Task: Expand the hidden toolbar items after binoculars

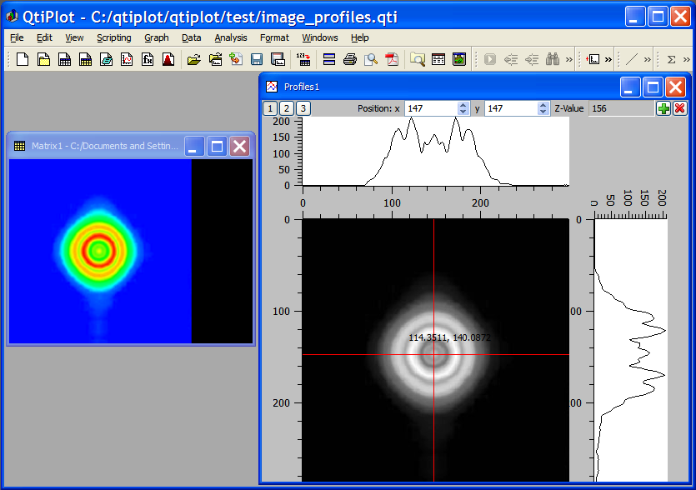Action: [x=569, y=59]
